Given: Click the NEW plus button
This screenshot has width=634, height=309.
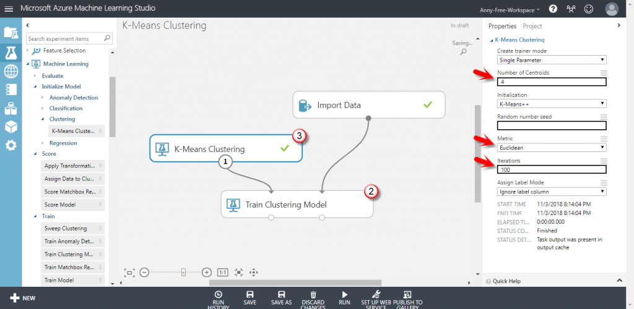Looking at the screenshot, I should [23, 298].
